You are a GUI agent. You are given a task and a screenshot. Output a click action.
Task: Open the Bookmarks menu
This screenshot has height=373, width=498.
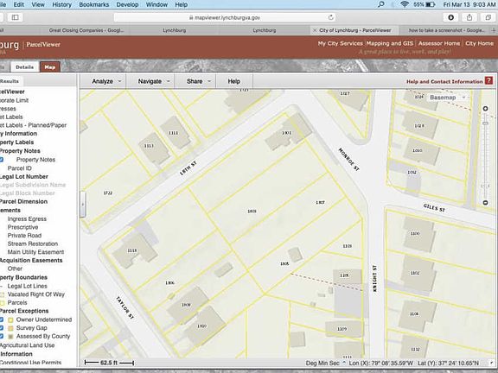click(x=94, y=4)
